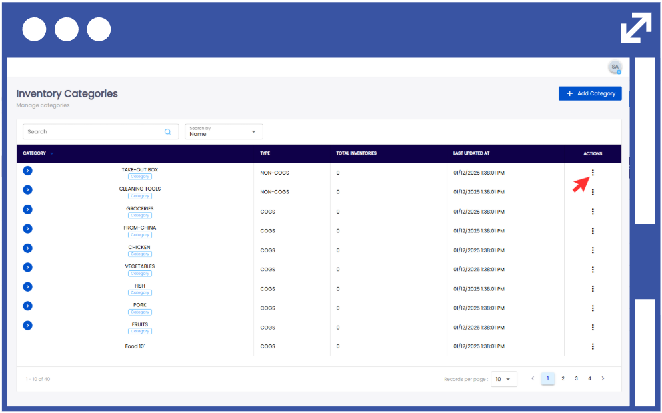Open actions menu for FISH category
The width and height of the screenshot is (662, 413).
point(593,289)
